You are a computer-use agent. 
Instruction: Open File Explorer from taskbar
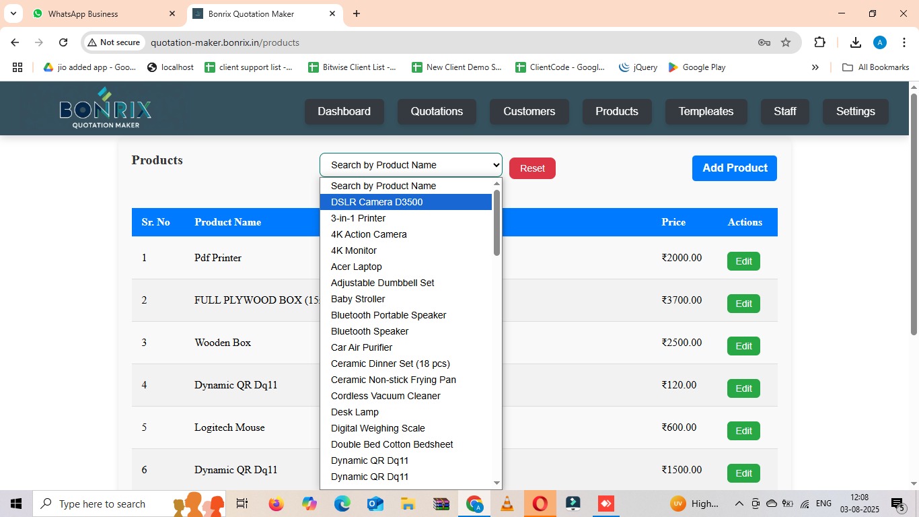pyautogui.click(x=408, y=504)
